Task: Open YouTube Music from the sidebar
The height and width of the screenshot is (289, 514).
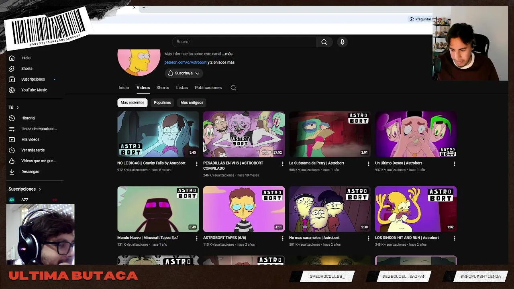Action: pyautogui.click(x=34, y=90)
